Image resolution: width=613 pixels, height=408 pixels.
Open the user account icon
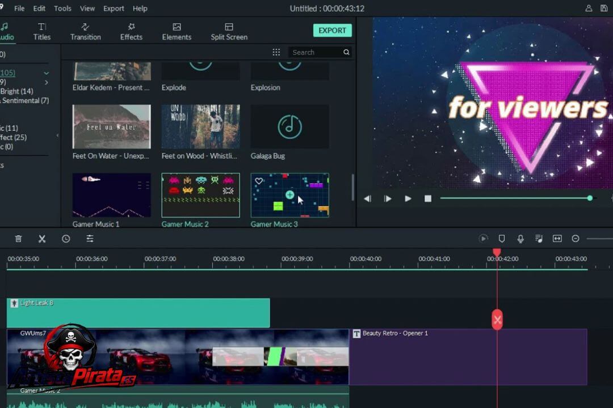[x=589, y=8]
